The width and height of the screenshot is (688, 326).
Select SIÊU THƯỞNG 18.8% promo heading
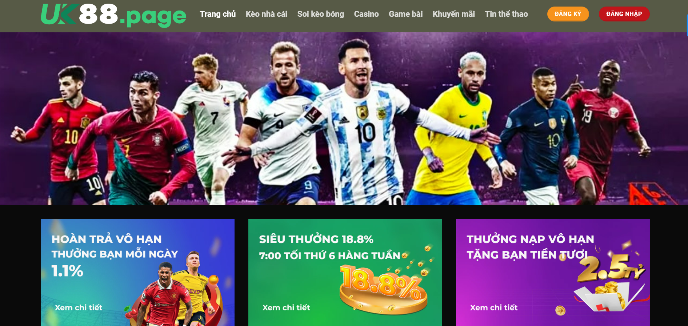(316, 239)
